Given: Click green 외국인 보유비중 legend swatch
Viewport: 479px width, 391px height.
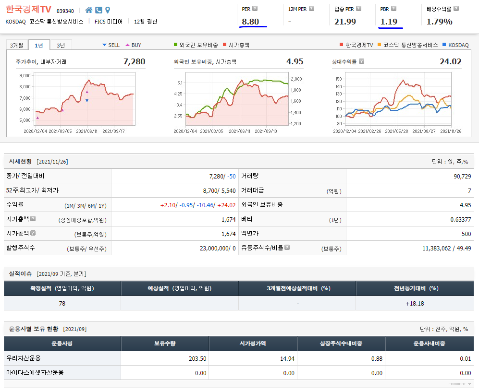Looking at the screenshot, I should pyautogui.click(x=176, y=45).
